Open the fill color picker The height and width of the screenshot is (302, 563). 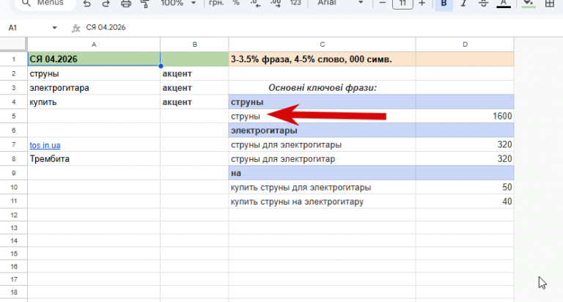click(528, 3)
